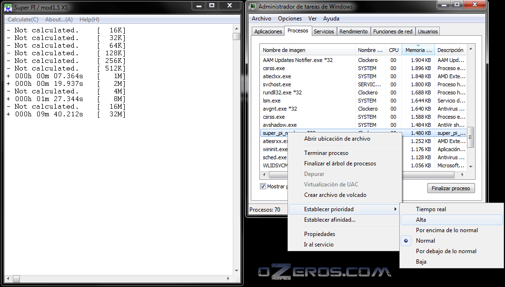Open Propiedades from context menu
Viewport: 505px width, 287px height.
tap(319, 234)
